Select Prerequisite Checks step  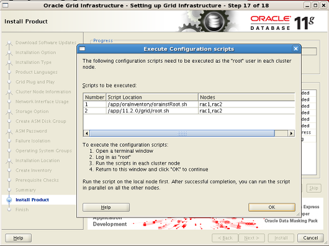pyautogui.click(x=37, y=180)
